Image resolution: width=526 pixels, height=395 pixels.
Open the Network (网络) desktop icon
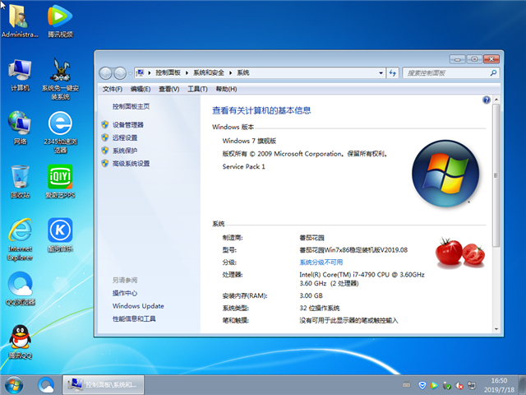[20, 128]
